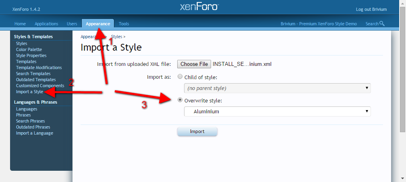Open Template Modifications in the sidebar
The image size is (406, 182).
pos(39,67)
